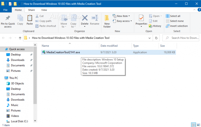Click the Paste clipboard icon

click(30, 18)
